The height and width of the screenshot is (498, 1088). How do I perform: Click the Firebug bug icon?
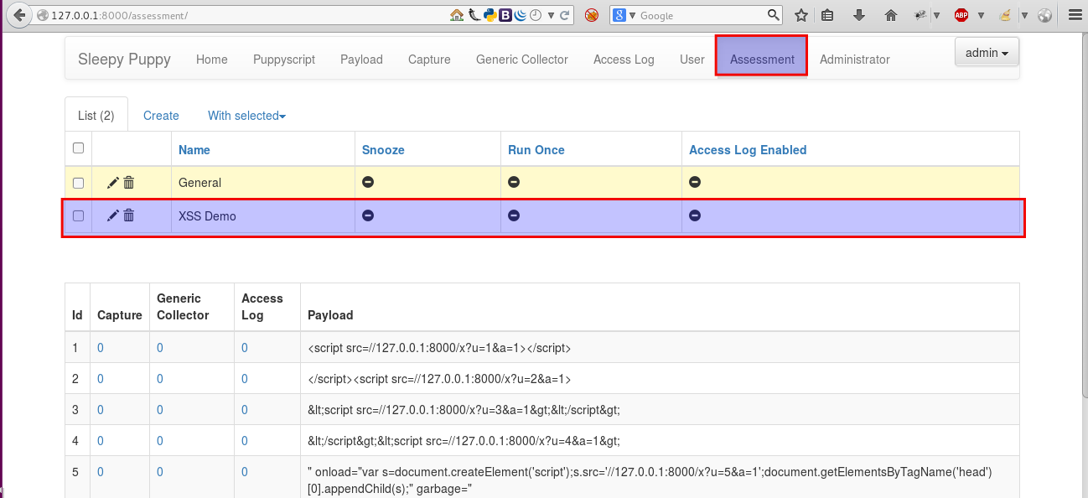[x=920, y=15]
